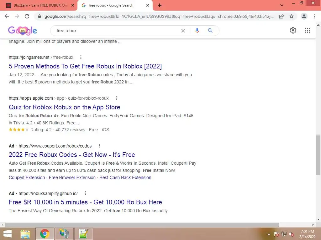Image resolution: width=321 pixels, height=240 pixels.
Task: Run search with the magnifier icon
Action: pos(210,31)
